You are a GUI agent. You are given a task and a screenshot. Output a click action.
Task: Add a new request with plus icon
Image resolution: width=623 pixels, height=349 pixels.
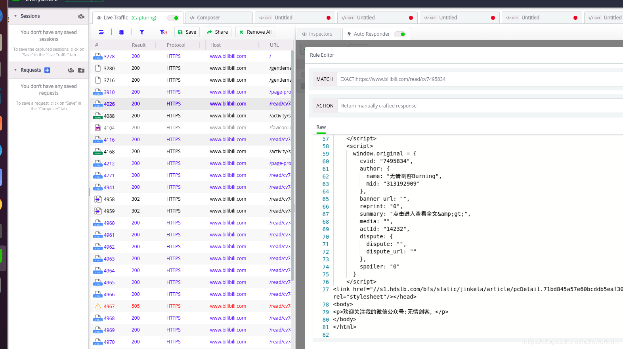(x=47, y=70)
